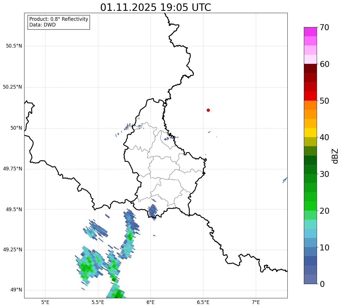Screen dimensions: 342x308
Task: Click the small echo at the map's right edge
Action: coord(285,180)
